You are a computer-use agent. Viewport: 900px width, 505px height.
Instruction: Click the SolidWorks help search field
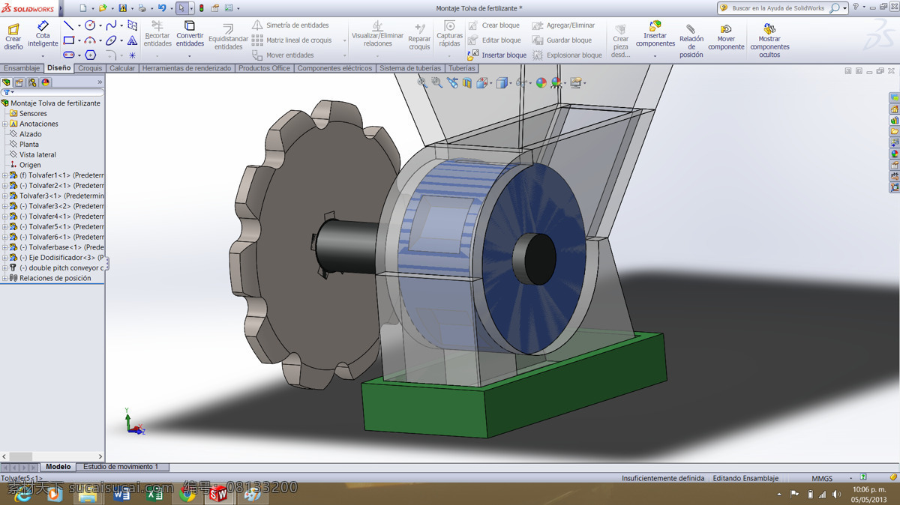(x=778, y=8)
